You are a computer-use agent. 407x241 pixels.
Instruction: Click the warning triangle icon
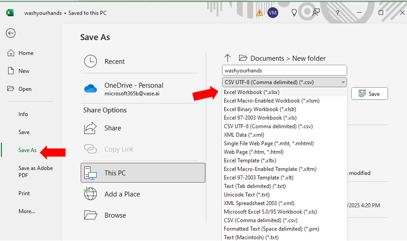(259, 13)
